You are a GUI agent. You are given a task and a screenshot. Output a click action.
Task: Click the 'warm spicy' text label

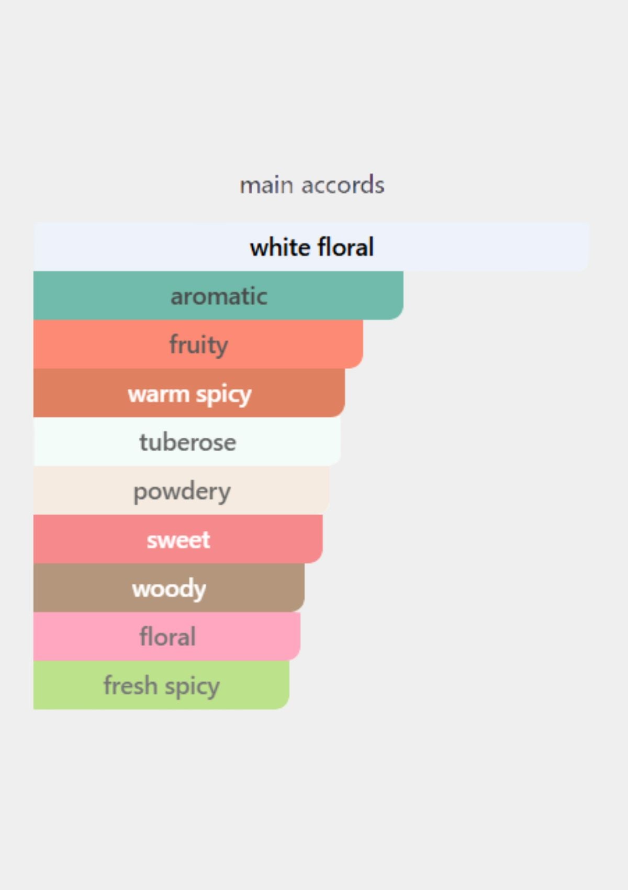point(189,395)
